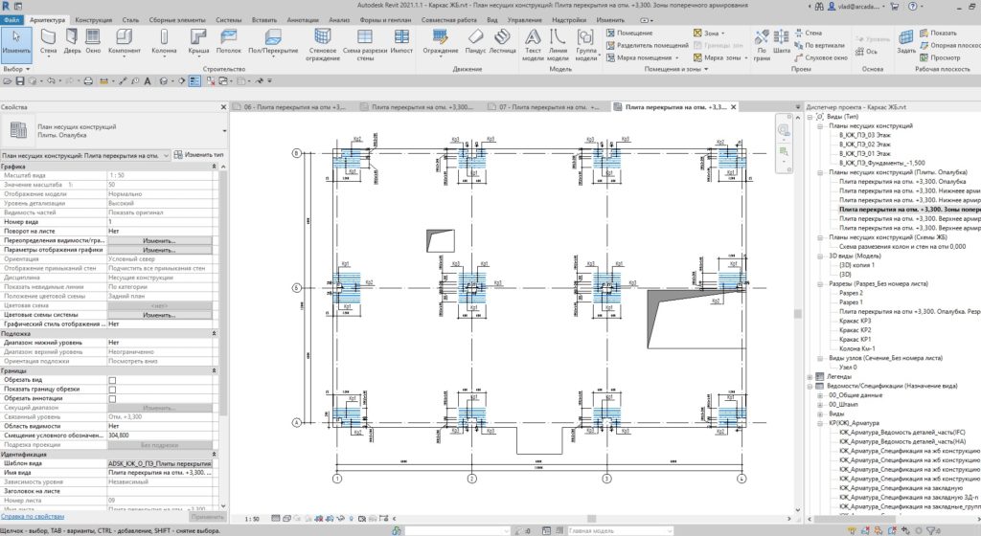Select the Окно (Window) tool
Screen dimensions: 981x536
pos(95,39)
